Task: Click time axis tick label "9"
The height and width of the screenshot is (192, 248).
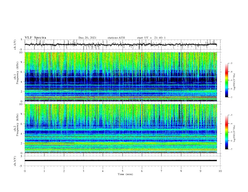Action: pos(200,171)
